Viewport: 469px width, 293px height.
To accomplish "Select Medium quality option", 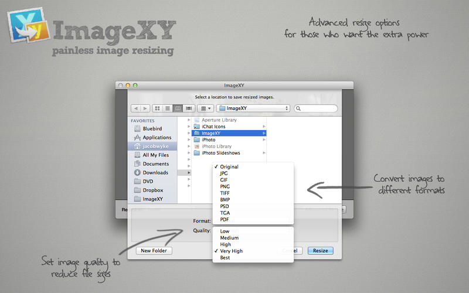I will (229, 238).
